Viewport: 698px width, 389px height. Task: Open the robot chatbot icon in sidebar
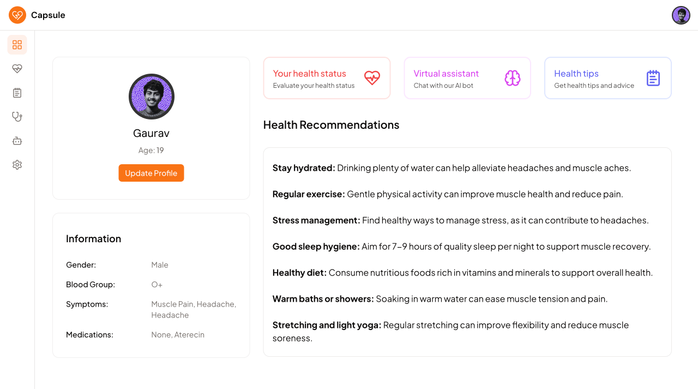(17, 141)
